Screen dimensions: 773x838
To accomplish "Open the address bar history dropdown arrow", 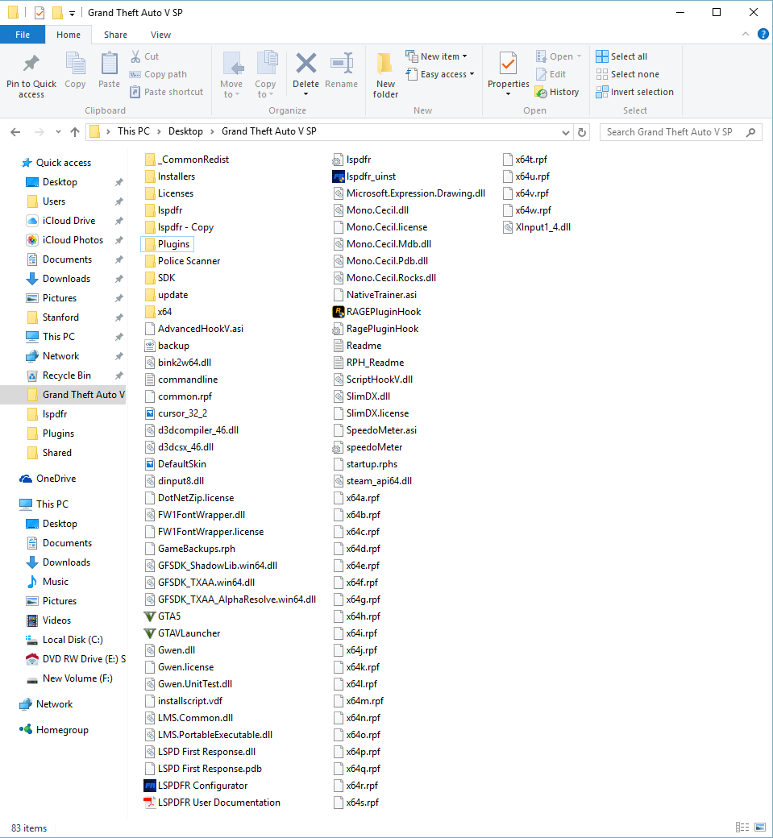I will 566,132.
